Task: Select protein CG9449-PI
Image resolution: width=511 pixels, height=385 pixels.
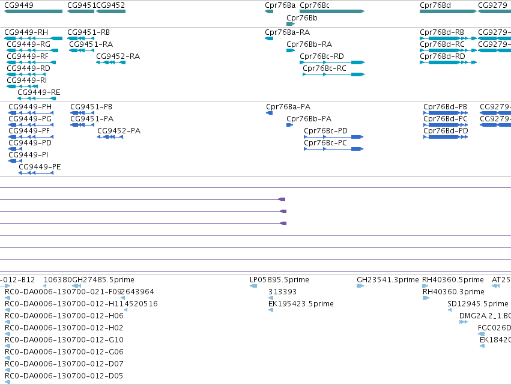Action: pyautogui.click(x=28, y=155)
